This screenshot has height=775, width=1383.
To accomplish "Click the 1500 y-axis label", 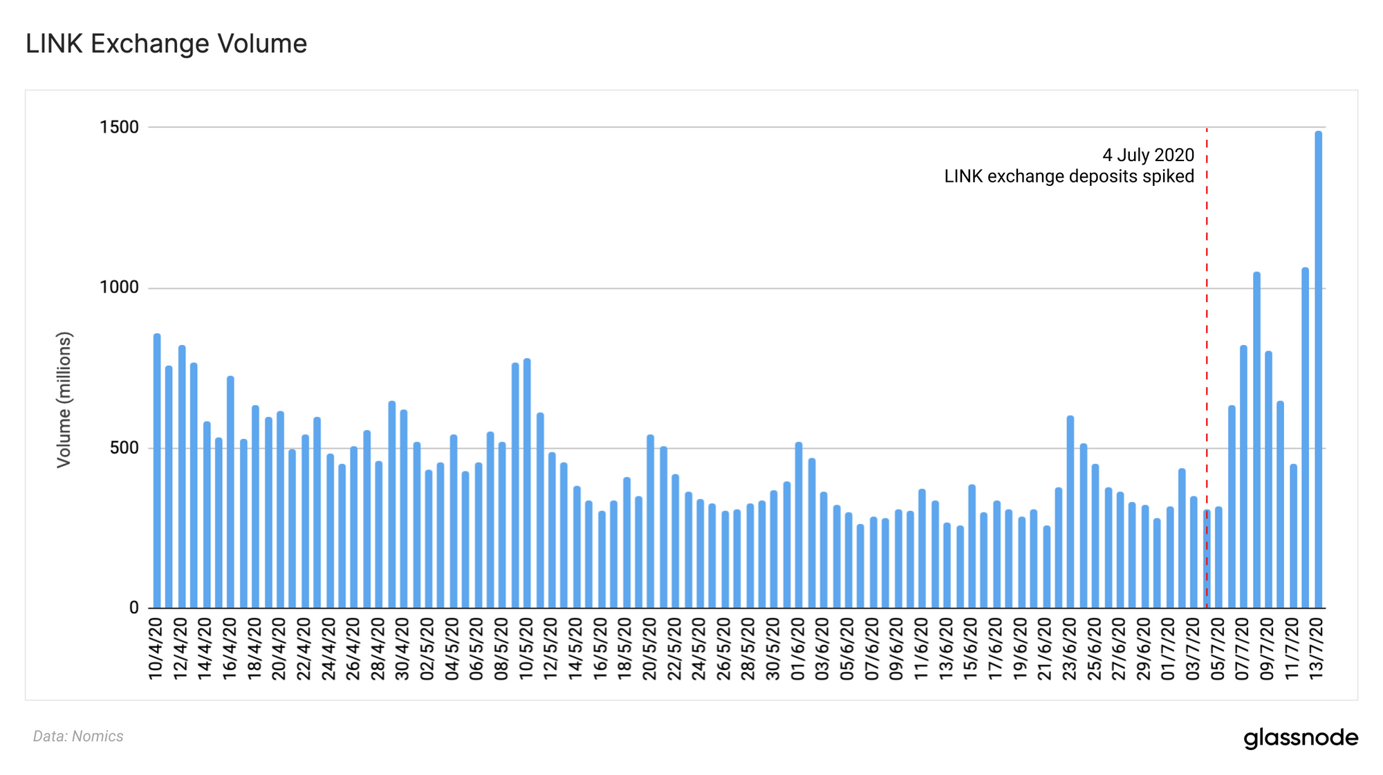I will [x=119, y=127].
